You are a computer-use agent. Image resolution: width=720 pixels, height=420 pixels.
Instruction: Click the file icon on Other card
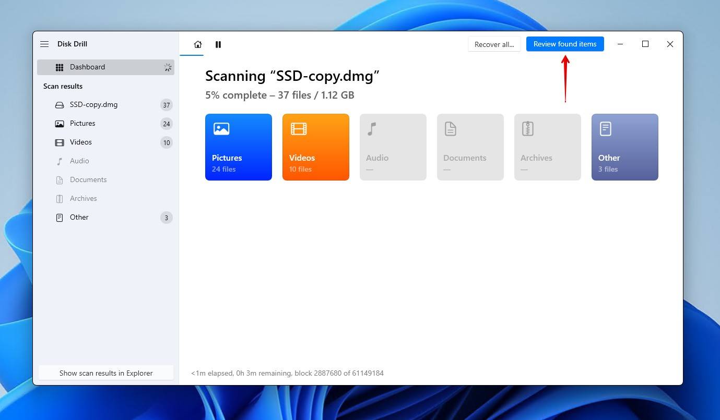click(605, 129)
